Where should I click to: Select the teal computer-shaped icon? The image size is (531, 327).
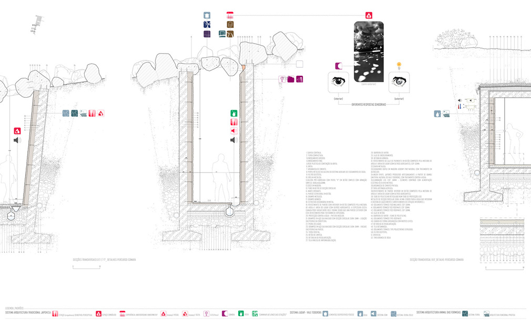222,34
